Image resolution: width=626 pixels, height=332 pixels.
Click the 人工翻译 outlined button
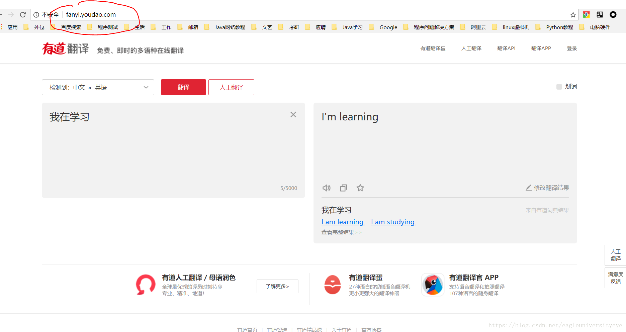231,87
